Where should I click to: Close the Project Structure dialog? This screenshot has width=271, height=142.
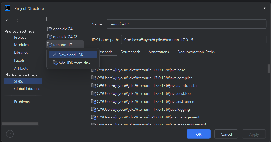[265, 8]
